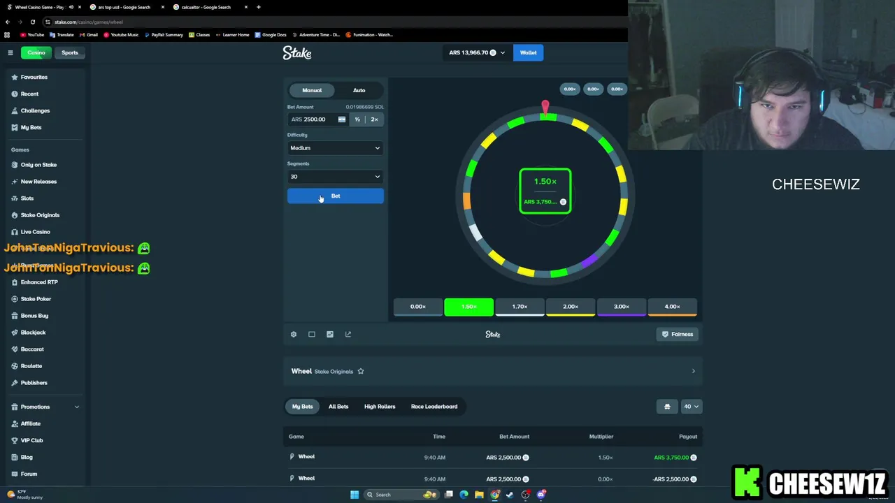
Task: Select Casino mode toggle
Action: pyautogui.click(x=36, y=52)
